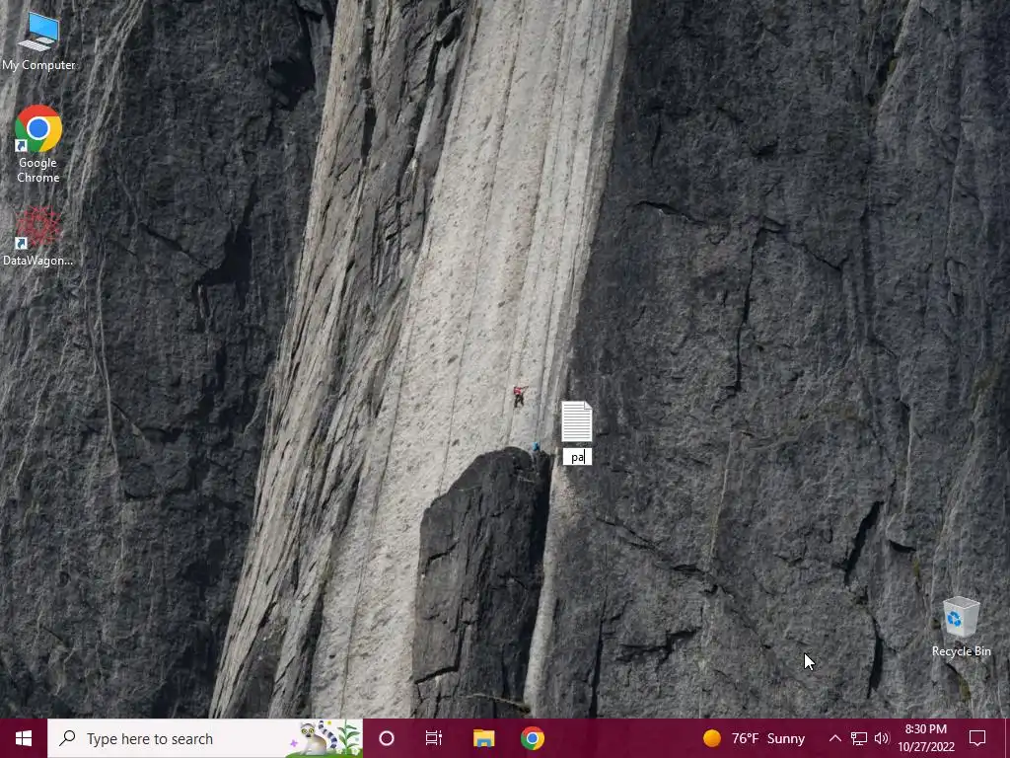The height and width of the screenshot is (758, 1010).
Task: Click the lemur illustration in search box
Action: 325,738
